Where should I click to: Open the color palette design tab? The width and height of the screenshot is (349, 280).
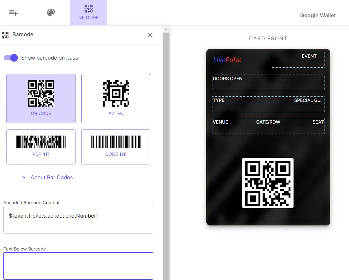point(51,13)
